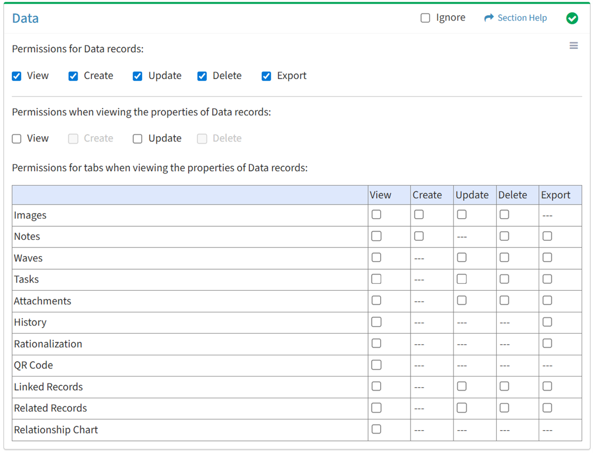
Task: Tick Delete for the Tasks row
Action: point(504,279)
